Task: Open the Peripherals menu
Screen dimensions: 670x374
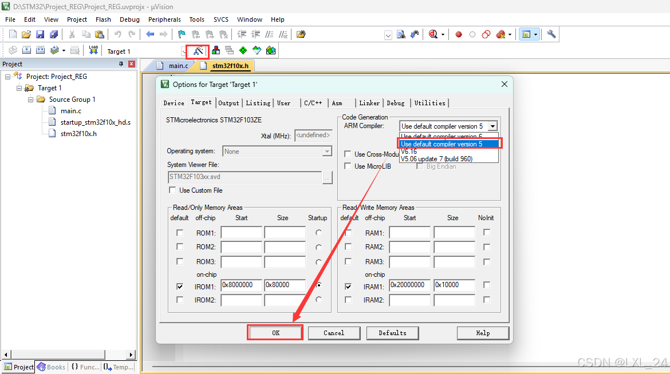Action: (164, 19)
